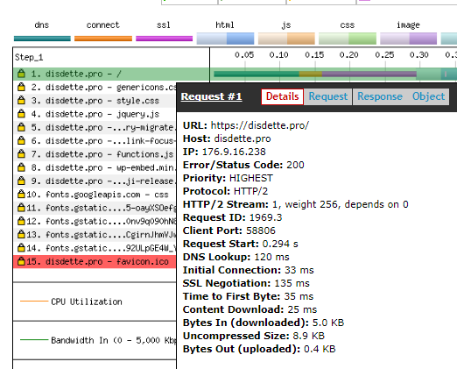The width and height of the screenshot is (457, 369).
Task: Click Bandwidth In legend label
Action: (114, 340)
